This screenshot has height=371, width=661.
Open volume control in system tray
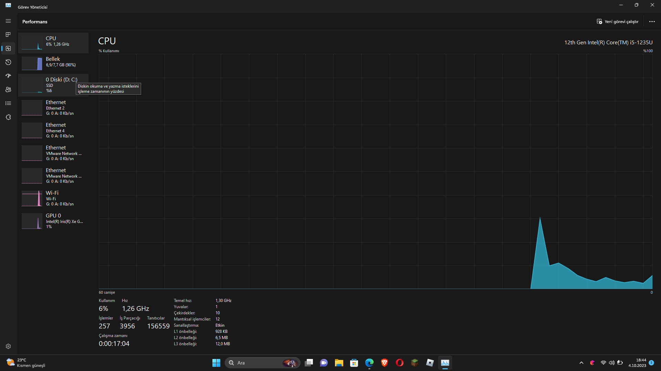point(612,363)
